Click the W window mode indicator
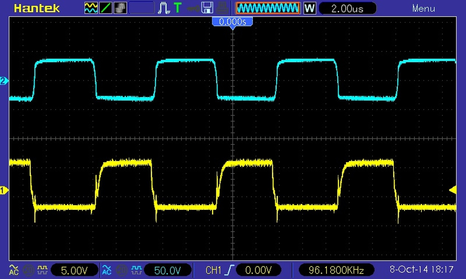Viewport: 466px width, 279px height. [309, 8]
